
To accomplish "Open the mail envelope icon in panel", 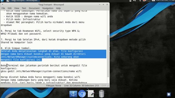I will [153, 1].
